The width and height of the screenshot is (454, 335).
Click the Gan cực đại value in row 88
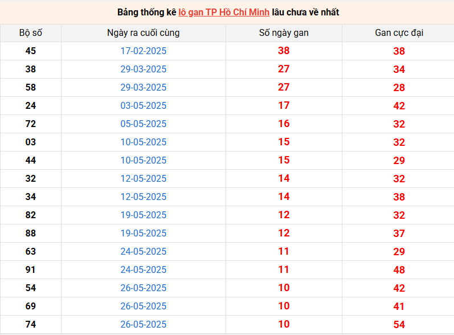(x=399, y=233)
